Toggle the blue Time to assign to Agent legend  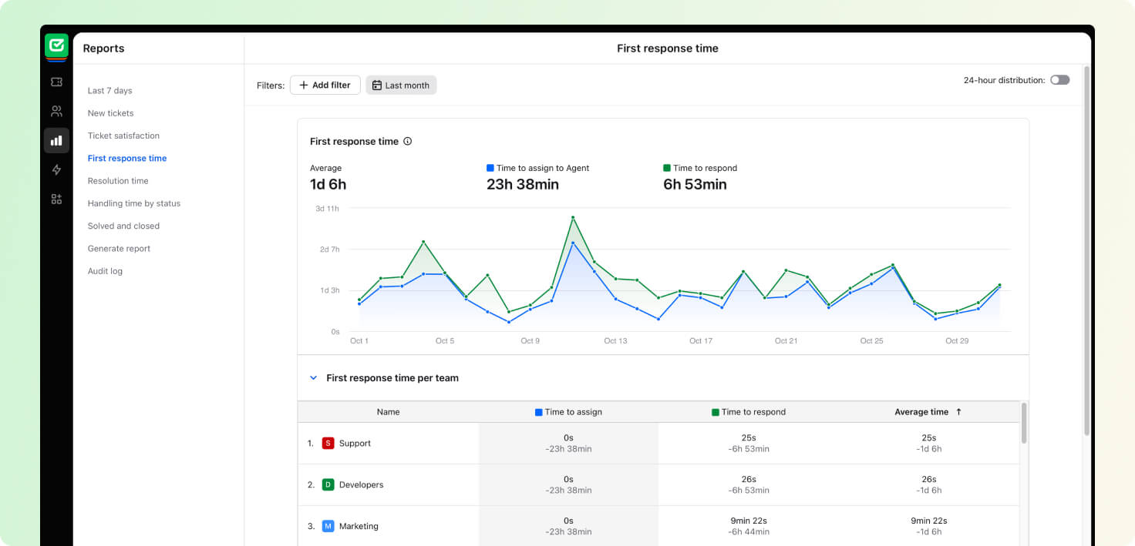[x=537, y=168]
